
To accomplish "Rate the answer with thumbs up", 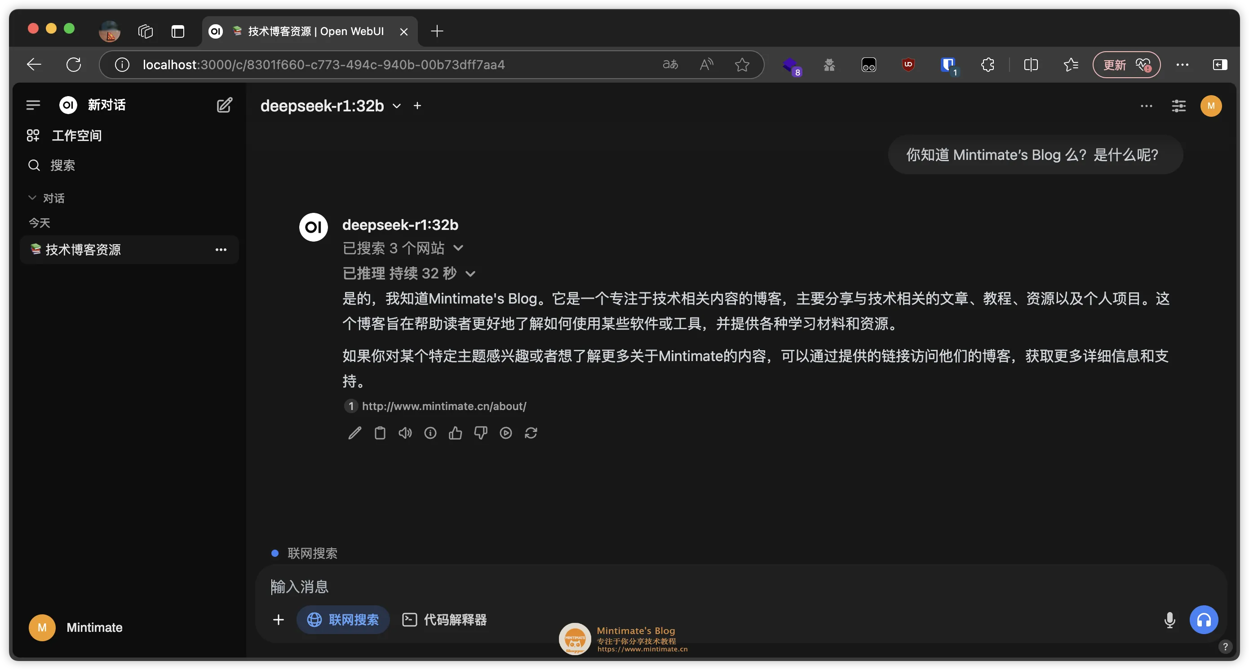I will [455, 432].
